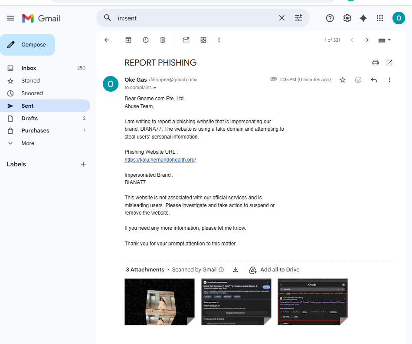
Task: Click the Labels heading
Action: point(16,164)
